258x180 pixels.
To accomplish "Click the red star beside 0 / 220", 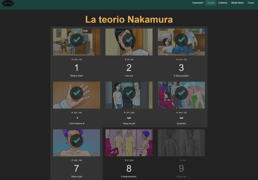I will point(126,160).
